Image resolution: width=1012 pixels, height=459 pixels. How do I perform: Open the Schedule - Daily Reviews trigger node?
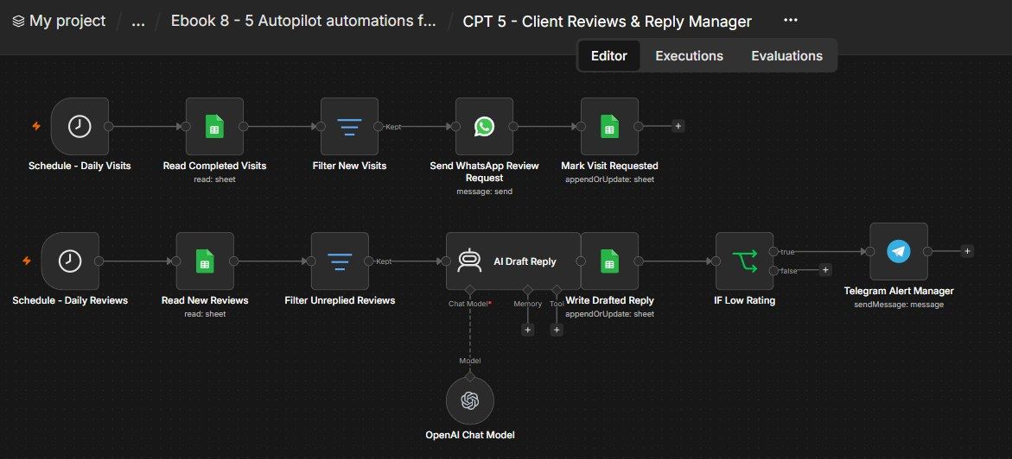point(70,261)
